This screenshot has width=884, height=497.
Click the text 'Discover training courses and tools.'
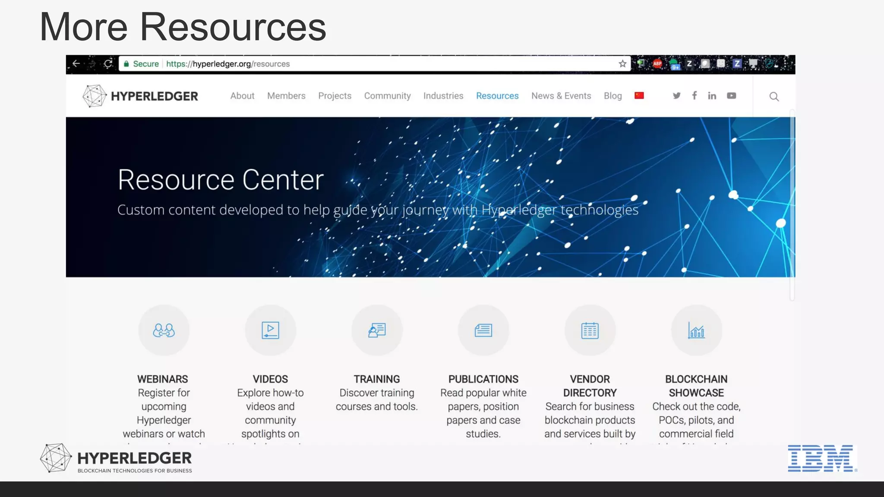pyautogui.click(x=377, y=399)
